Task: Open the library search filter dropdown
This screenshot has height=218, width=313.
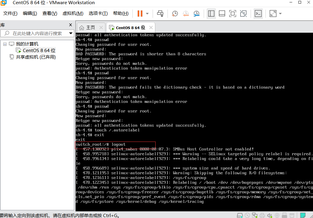Action: coord(71,33)
